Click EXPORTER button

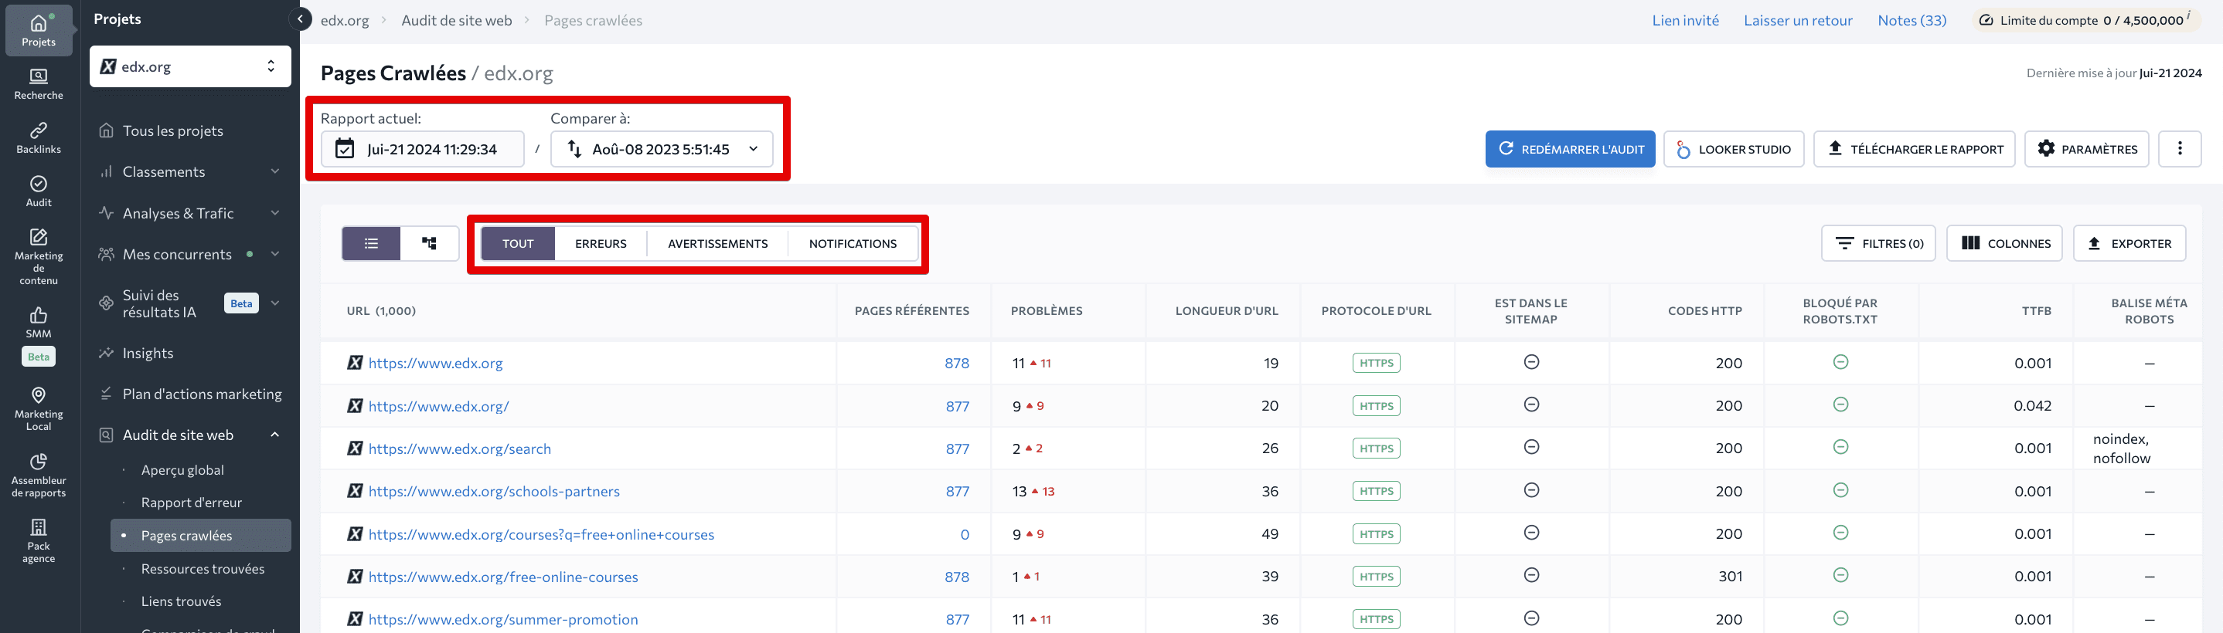pos(2129,243)
